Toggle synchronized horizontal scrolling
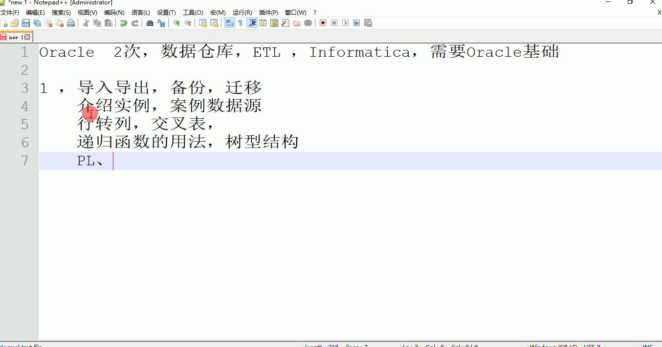This screenshot has width=662, height=347. coord(214,23)
